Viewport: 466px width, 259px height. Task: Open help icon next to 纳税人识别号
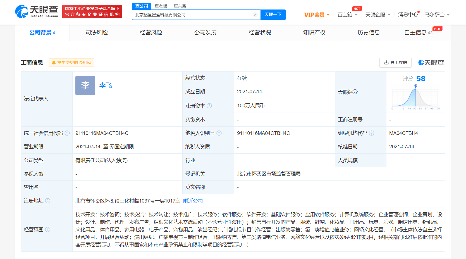tap(219, 133)
